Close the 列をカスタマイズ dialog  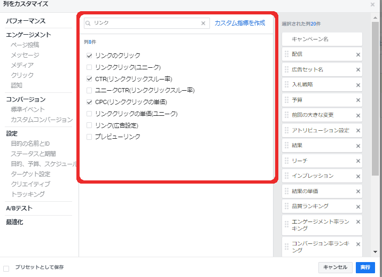click(372, 4)
